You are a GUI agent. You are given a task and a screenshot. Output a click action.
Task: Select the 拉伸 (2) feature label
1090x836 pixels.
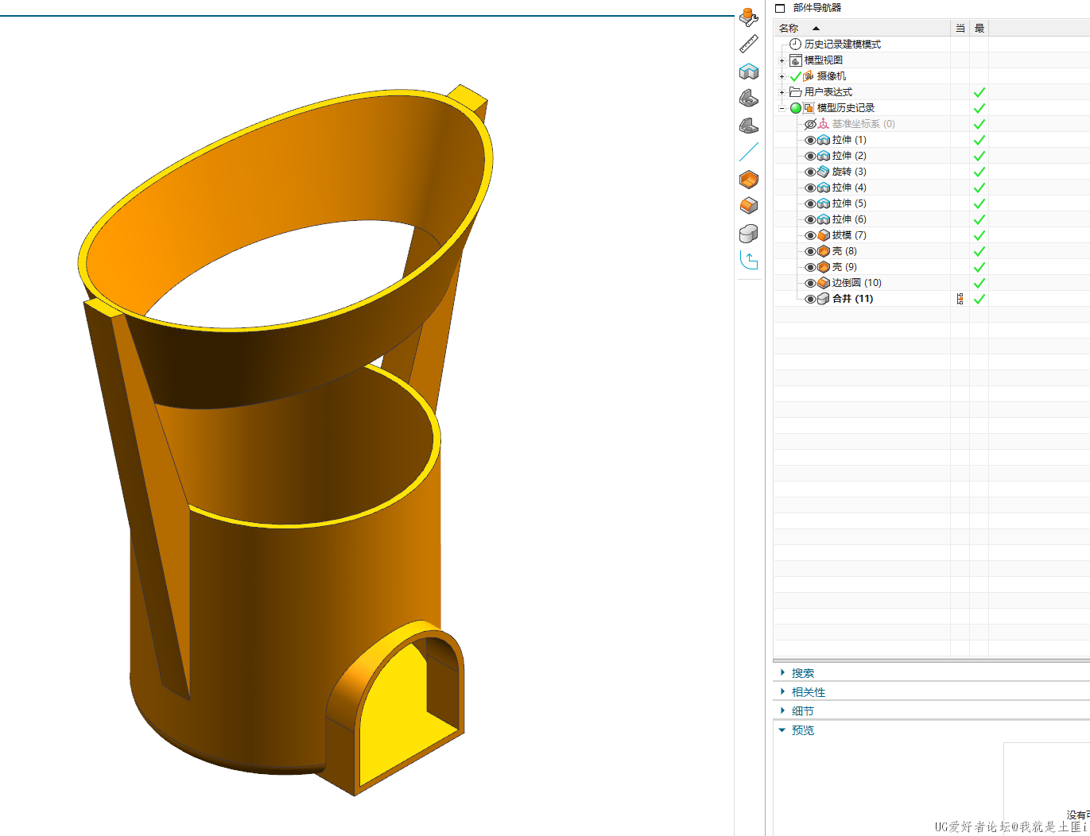(849, 156)
